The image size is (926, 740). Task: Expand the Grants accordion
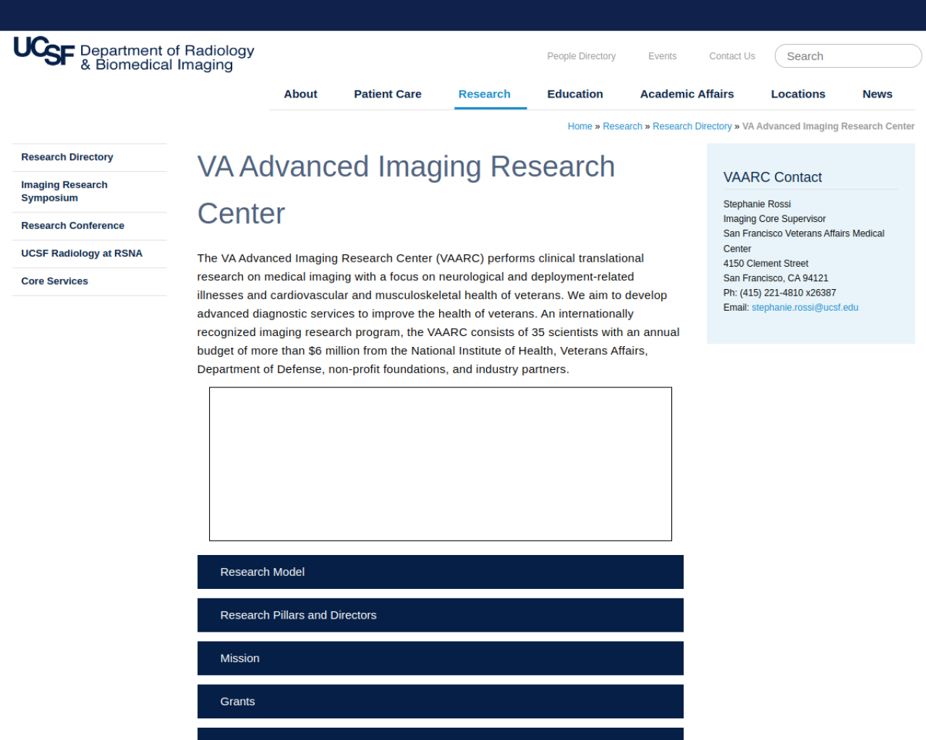[440, 702]
